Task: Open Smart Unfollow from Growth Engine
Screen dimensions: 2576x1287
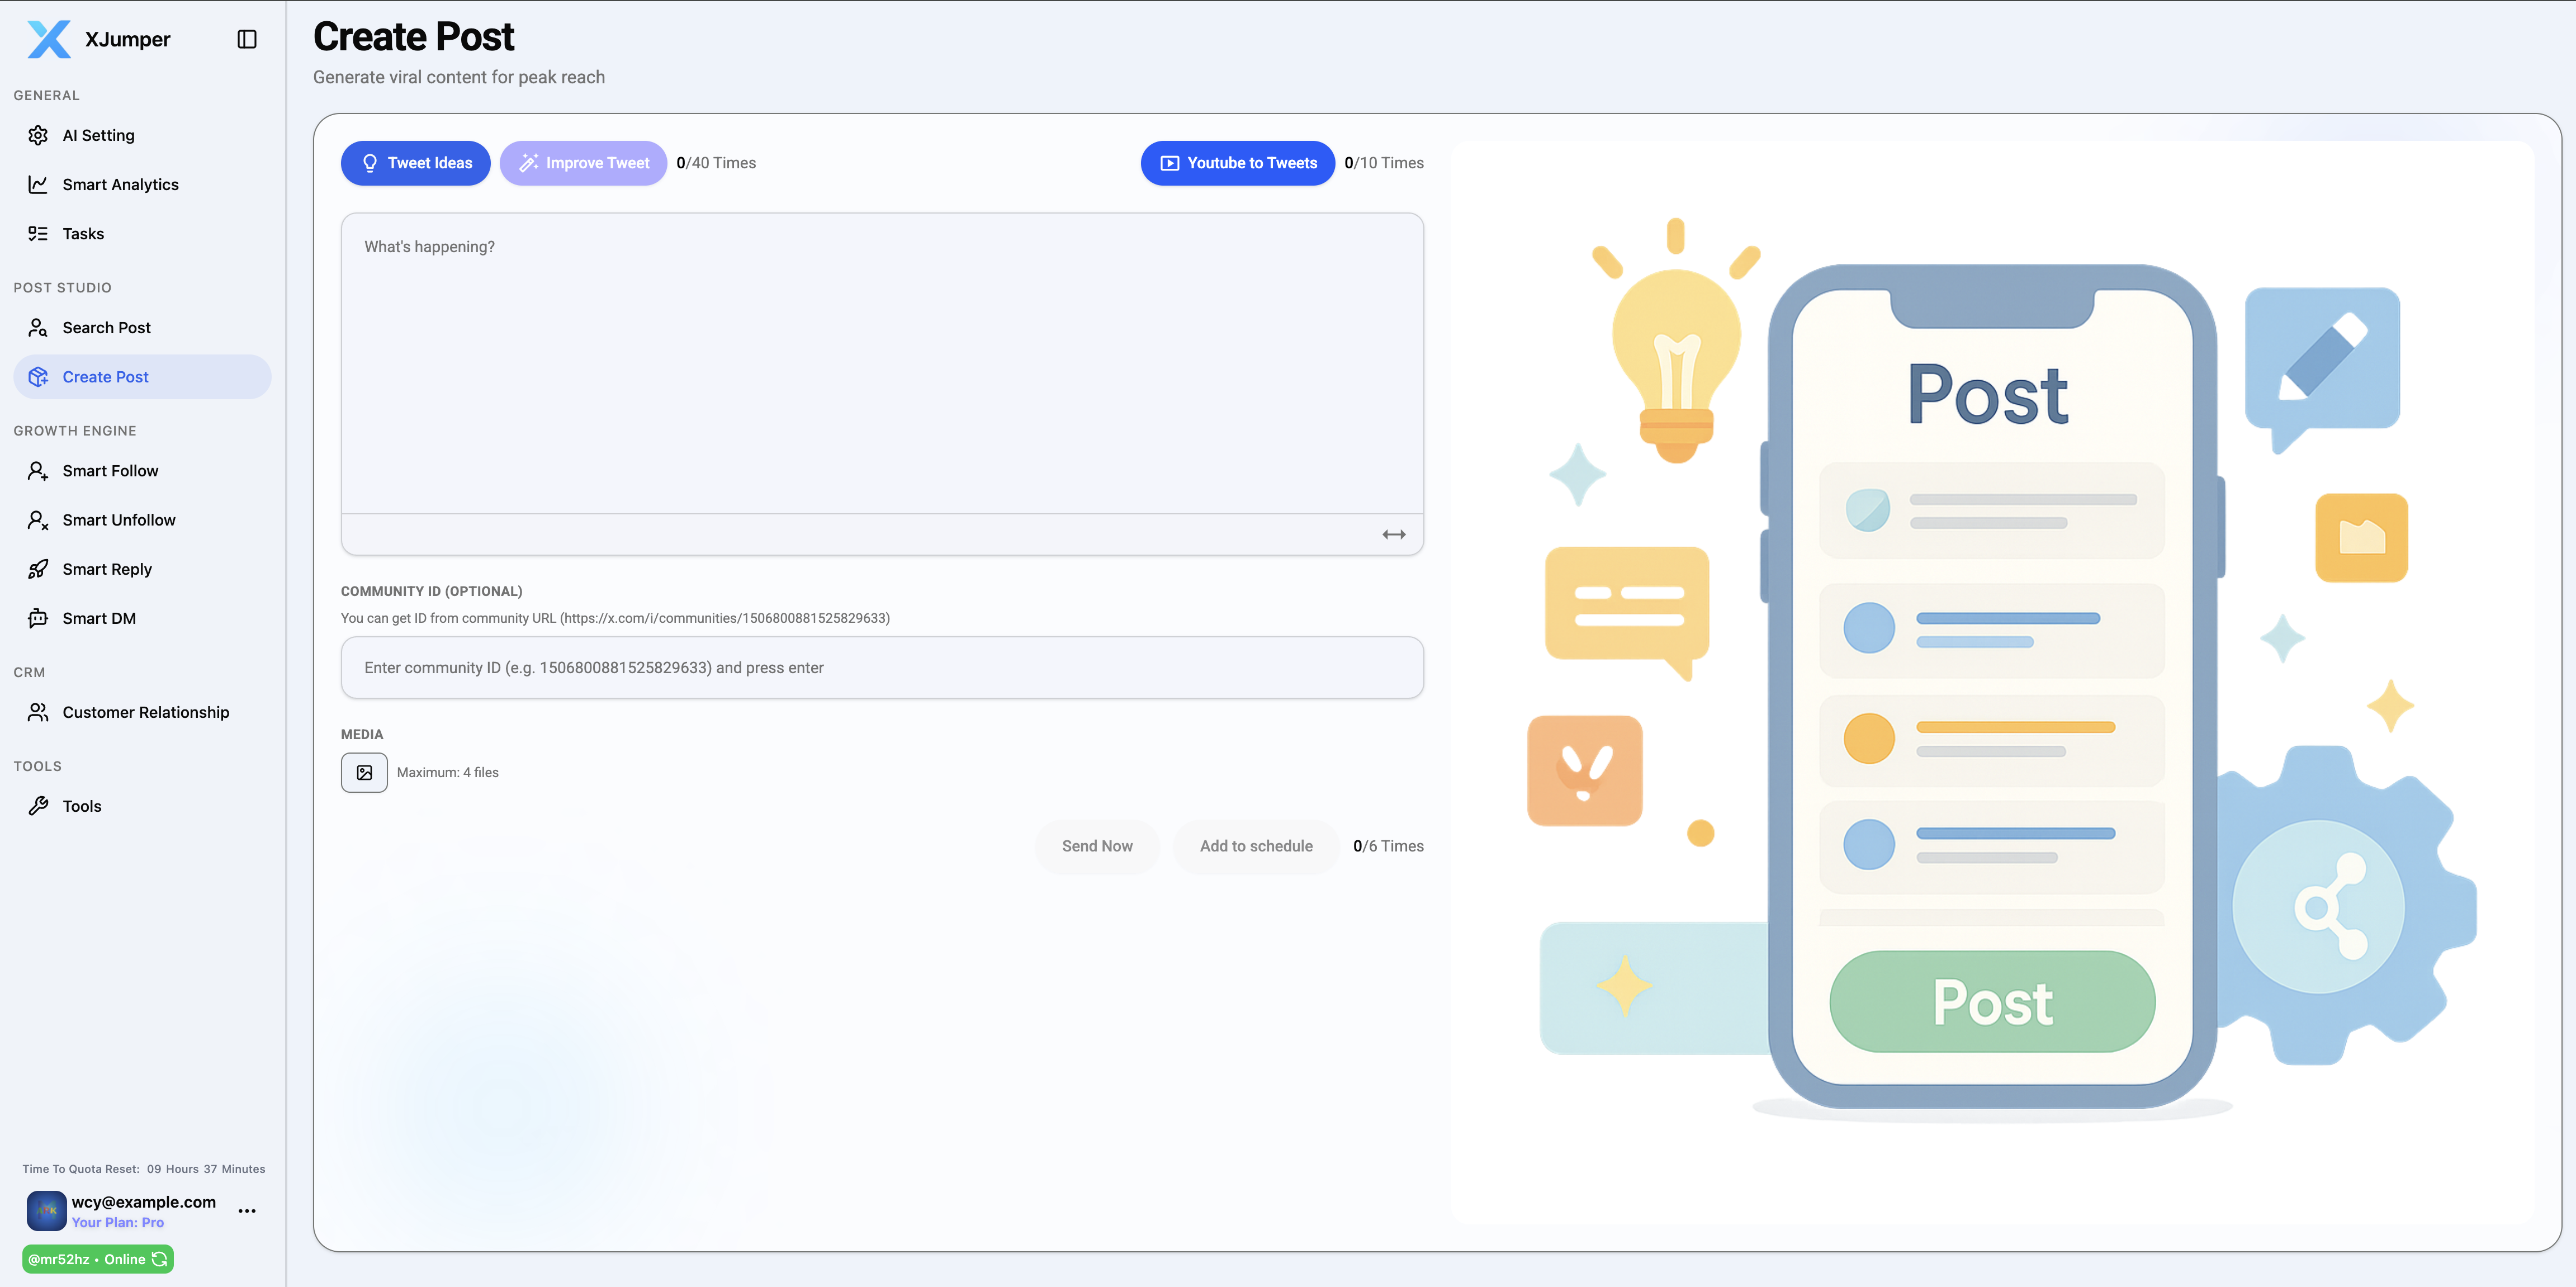Action: tap(38, 519)
